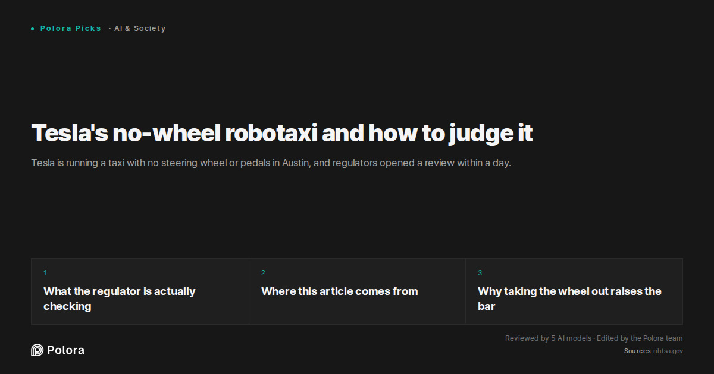
Task: Open the Polora Picks label
Action: pyautogui.click(x=71, y=28)
